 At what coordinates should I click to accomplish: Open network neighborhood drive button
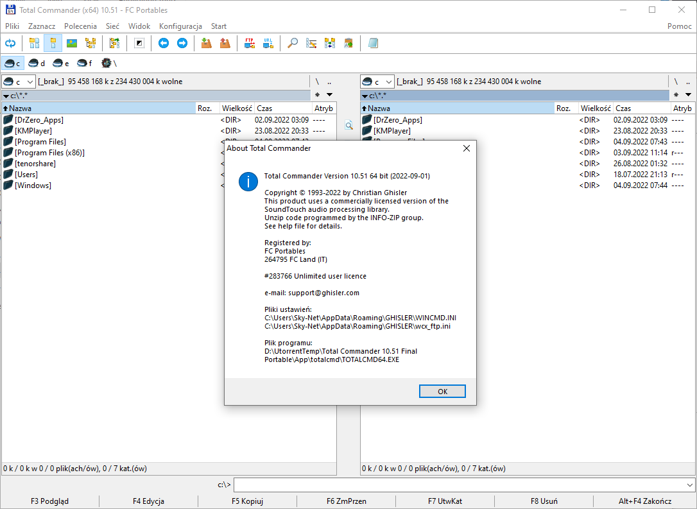(109, 64)
